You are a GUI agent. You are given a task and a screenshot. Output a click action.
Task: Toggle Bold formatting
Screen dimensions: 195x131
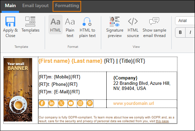click(x=180, y=32)
